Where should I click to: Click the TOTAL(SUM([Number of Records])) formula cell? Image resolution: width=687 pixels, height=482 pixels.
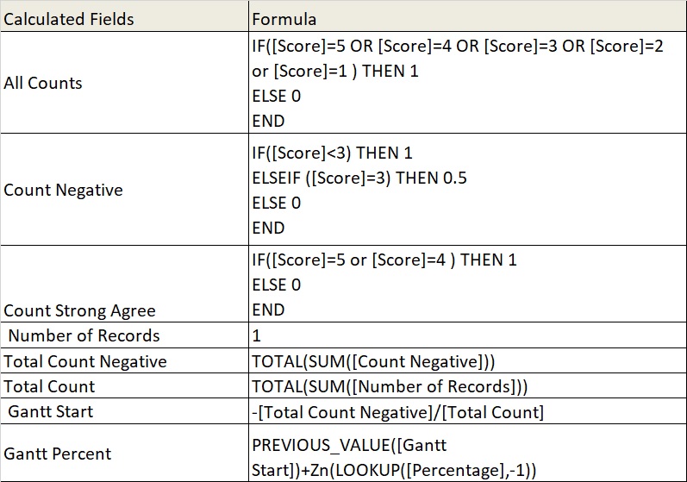pos(390,386)
